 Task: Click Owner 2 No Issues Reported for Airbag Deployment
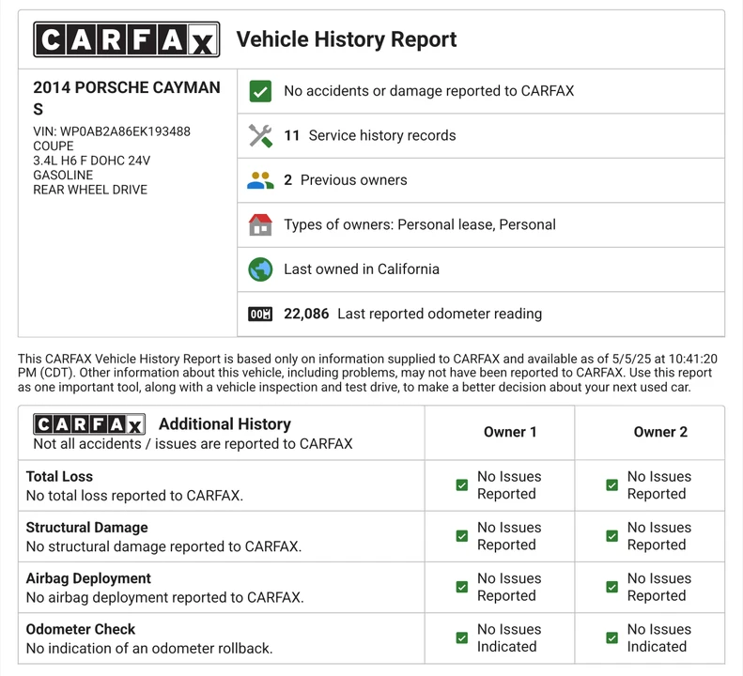coord(659,587)
